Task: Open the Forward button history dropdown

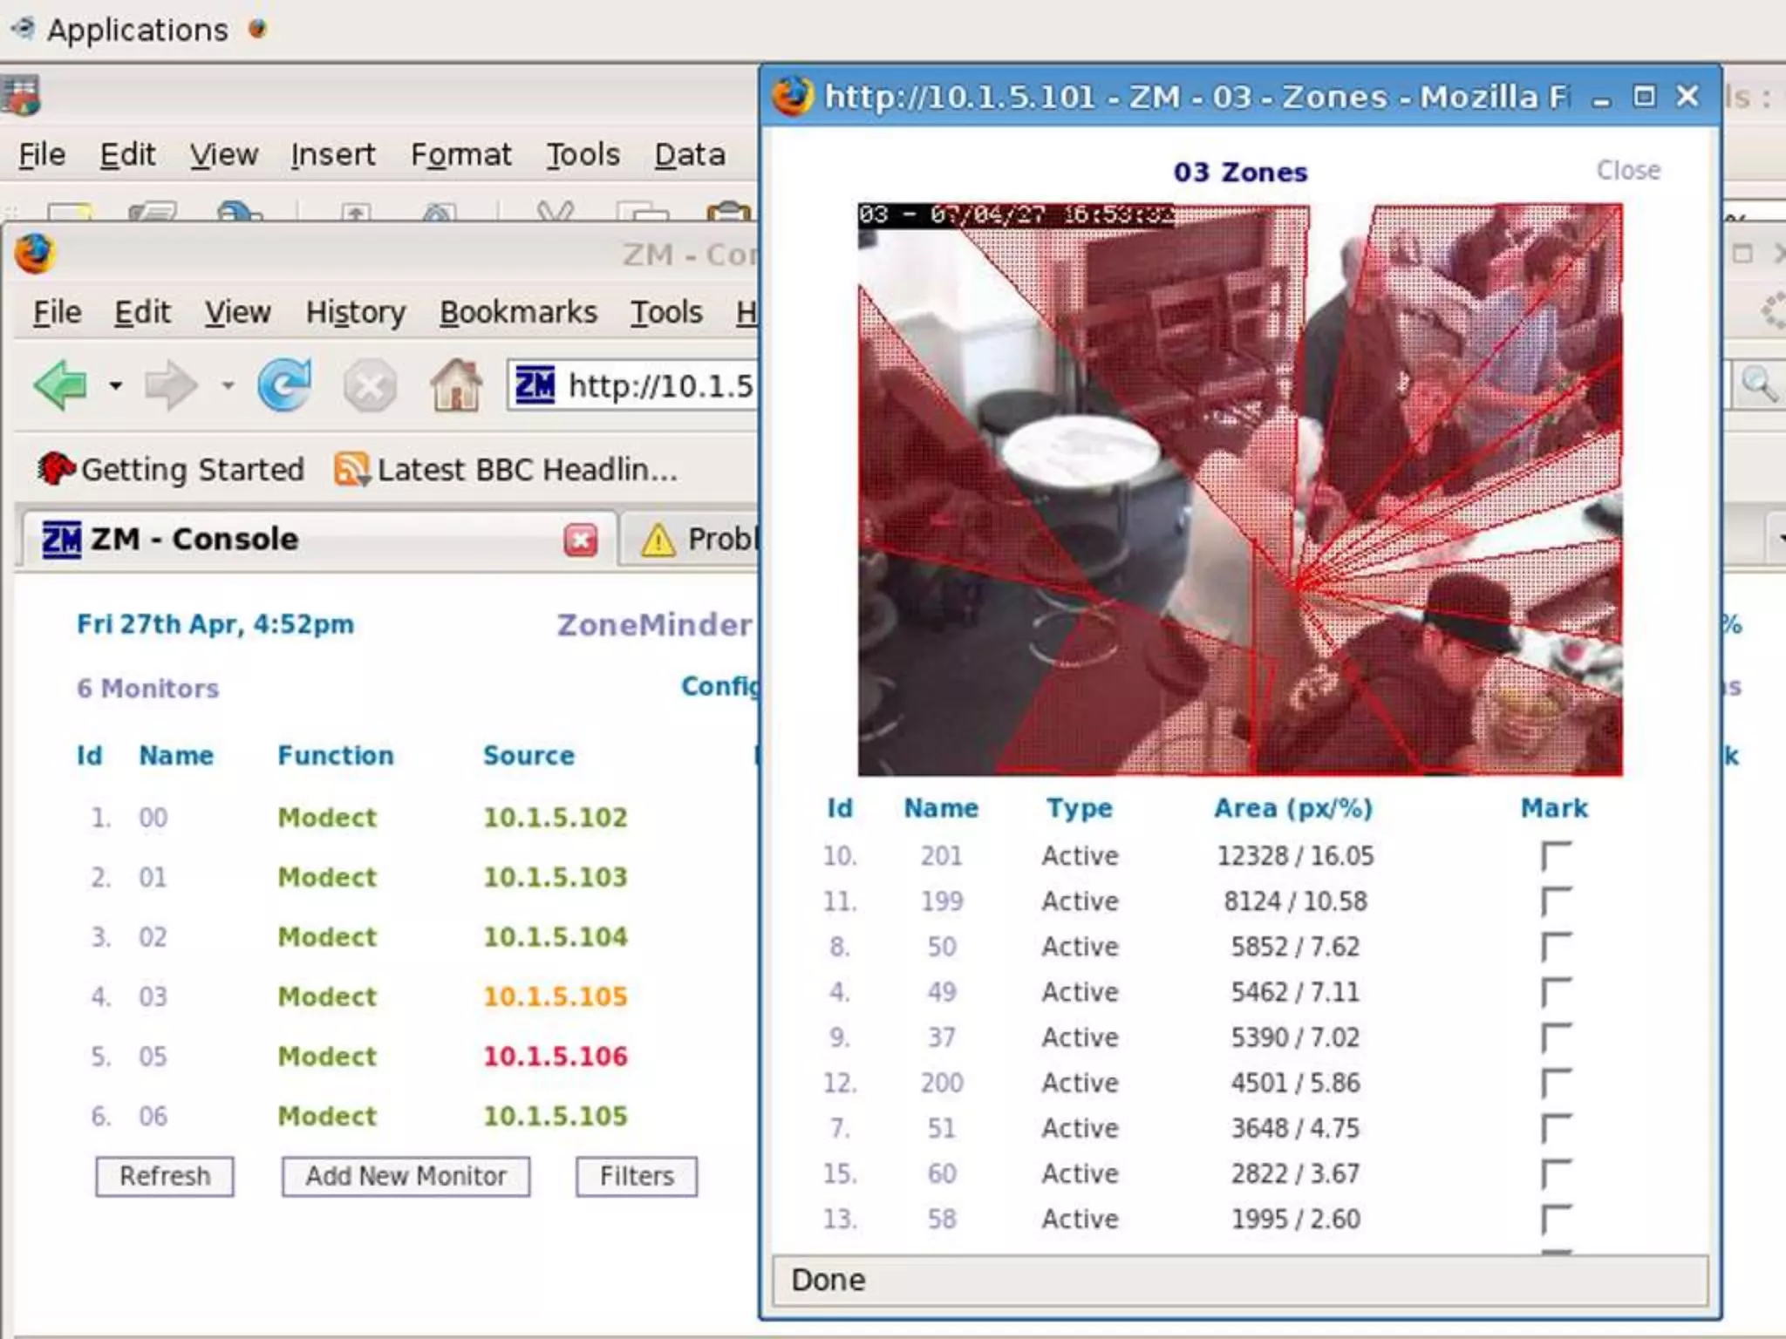Action: 228,385
